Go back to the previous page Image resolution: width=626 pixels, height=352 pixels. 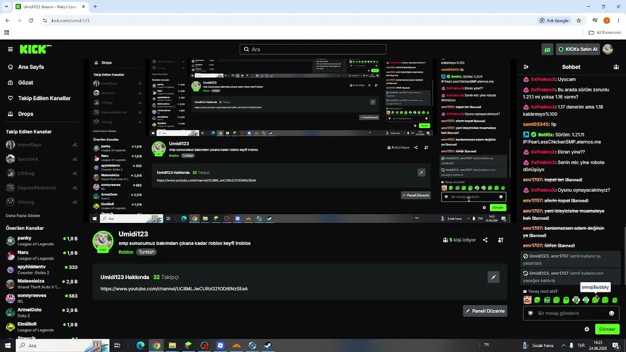(7, 21)
